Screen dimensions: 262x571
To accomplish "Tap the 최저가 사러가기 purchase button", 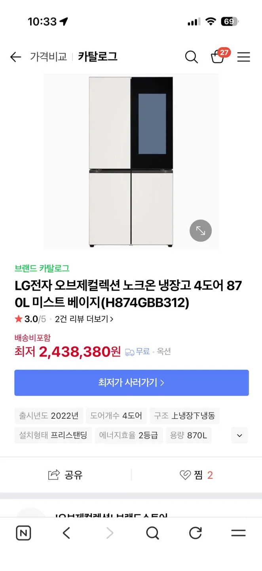I will click(x=131, y=382).
